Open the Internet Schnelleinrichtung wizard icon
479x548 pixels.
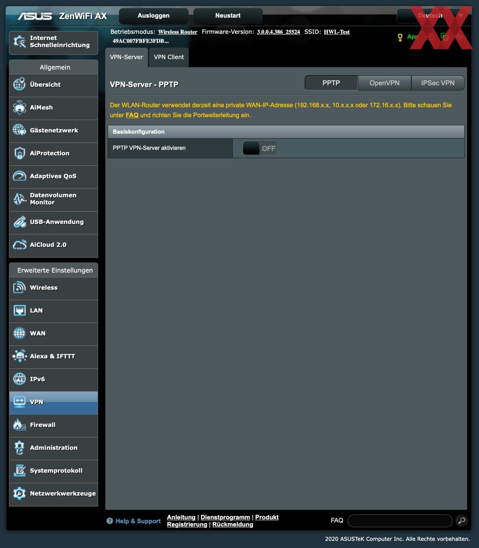pyautogui.click(x=20, y=42)
